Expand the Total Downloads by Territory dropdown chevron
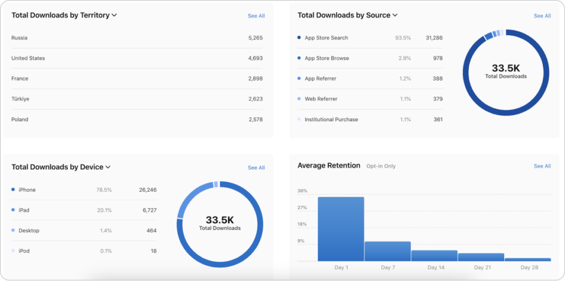The width and height of the screenshot is (565, 281). pyautogui.click(x=114, y=15)
